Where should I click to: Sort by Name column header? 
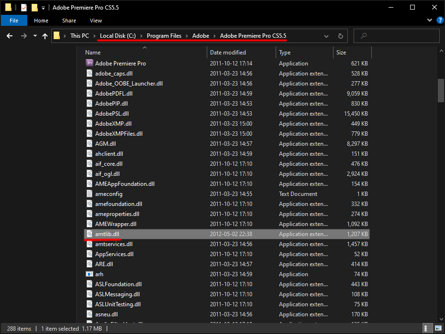[x=93, y=53]
